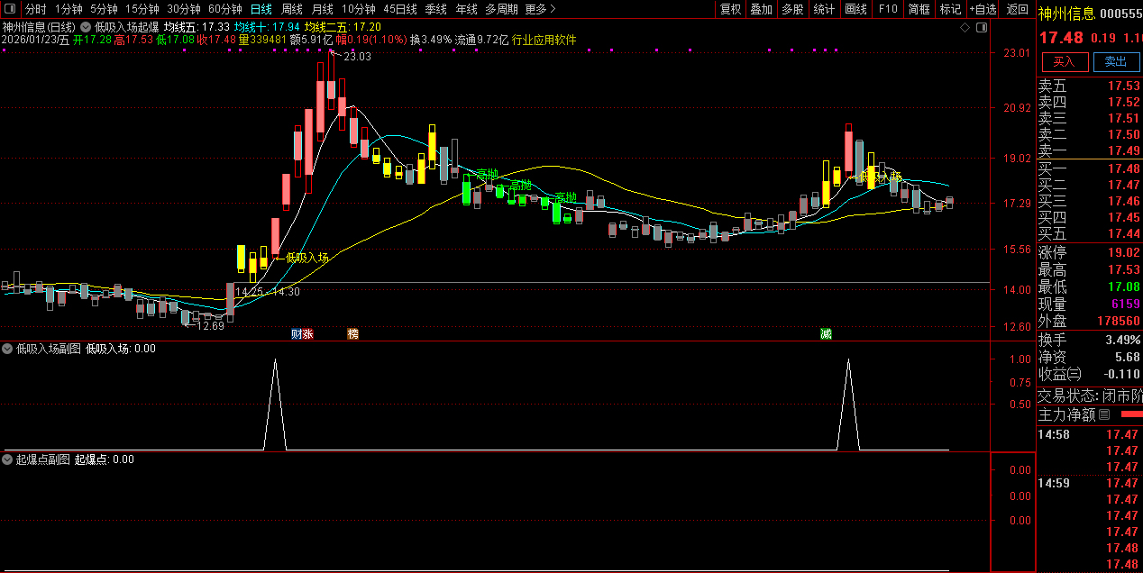
Task: Open the 统计 statistics tool
Action: [824, 9]
